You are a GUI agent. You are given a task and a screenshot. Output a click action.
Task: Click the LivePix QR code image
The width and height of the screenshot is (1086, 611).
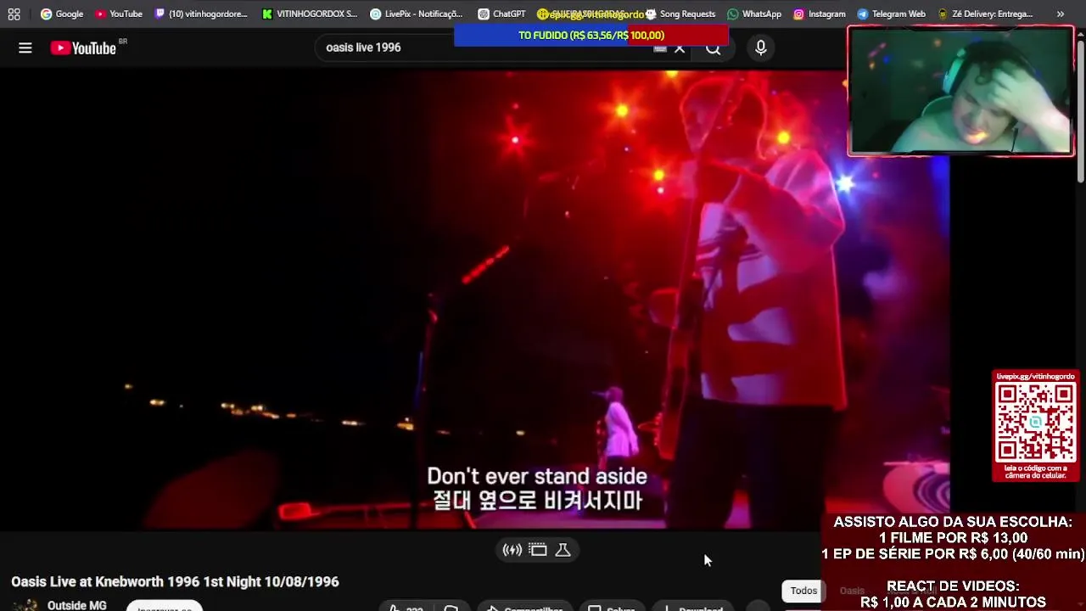[x=1035, y=422]
